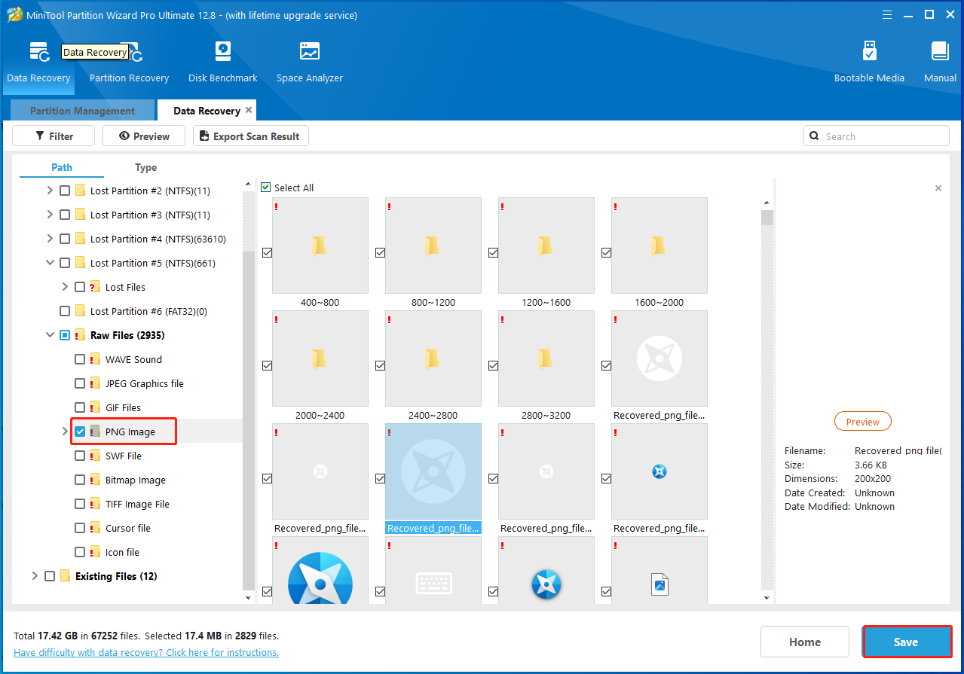This screenshot has width=964, height=674.
Task: Expand Lost Partition #3 (NTFS)
Action: [x=50, y=215]
